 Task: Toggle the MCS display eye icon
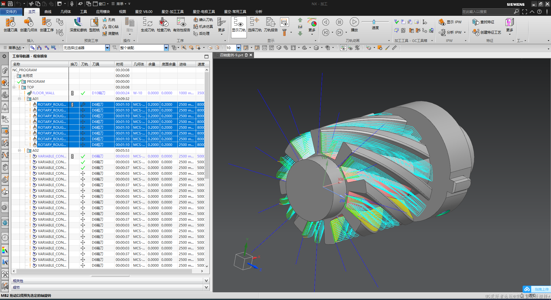(x=343, y=48)
